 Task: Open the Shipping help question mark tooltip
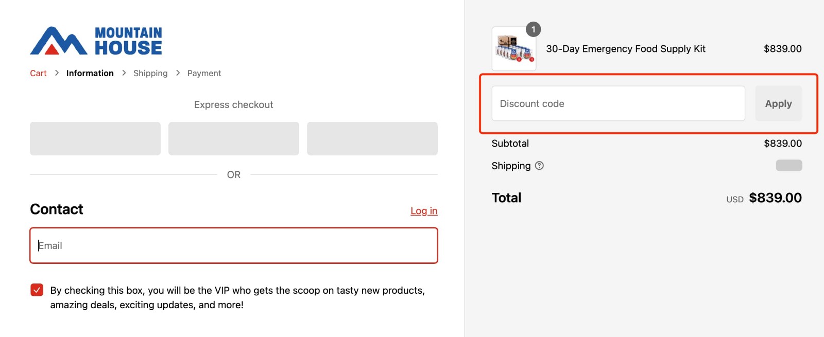click(539, 165)
